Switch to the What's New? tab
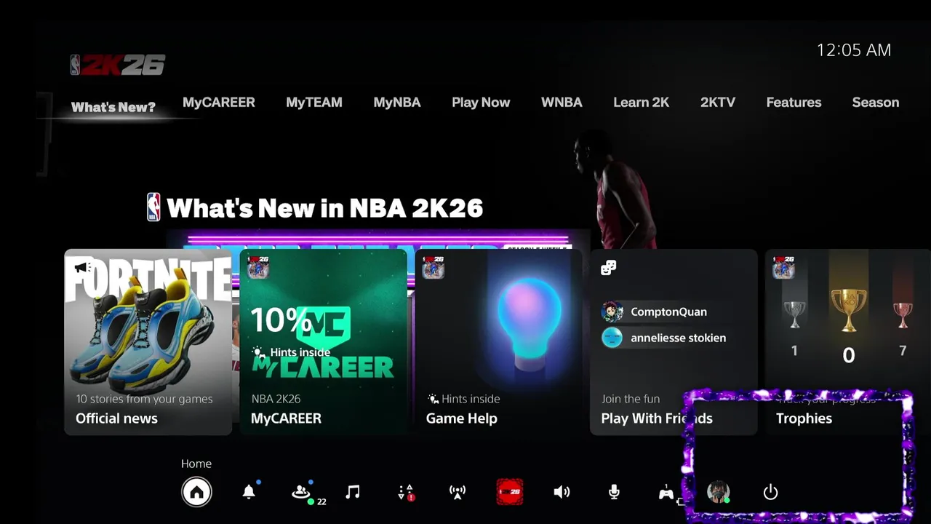Screen dimensions: 931x524 click(x=113, y=107)
